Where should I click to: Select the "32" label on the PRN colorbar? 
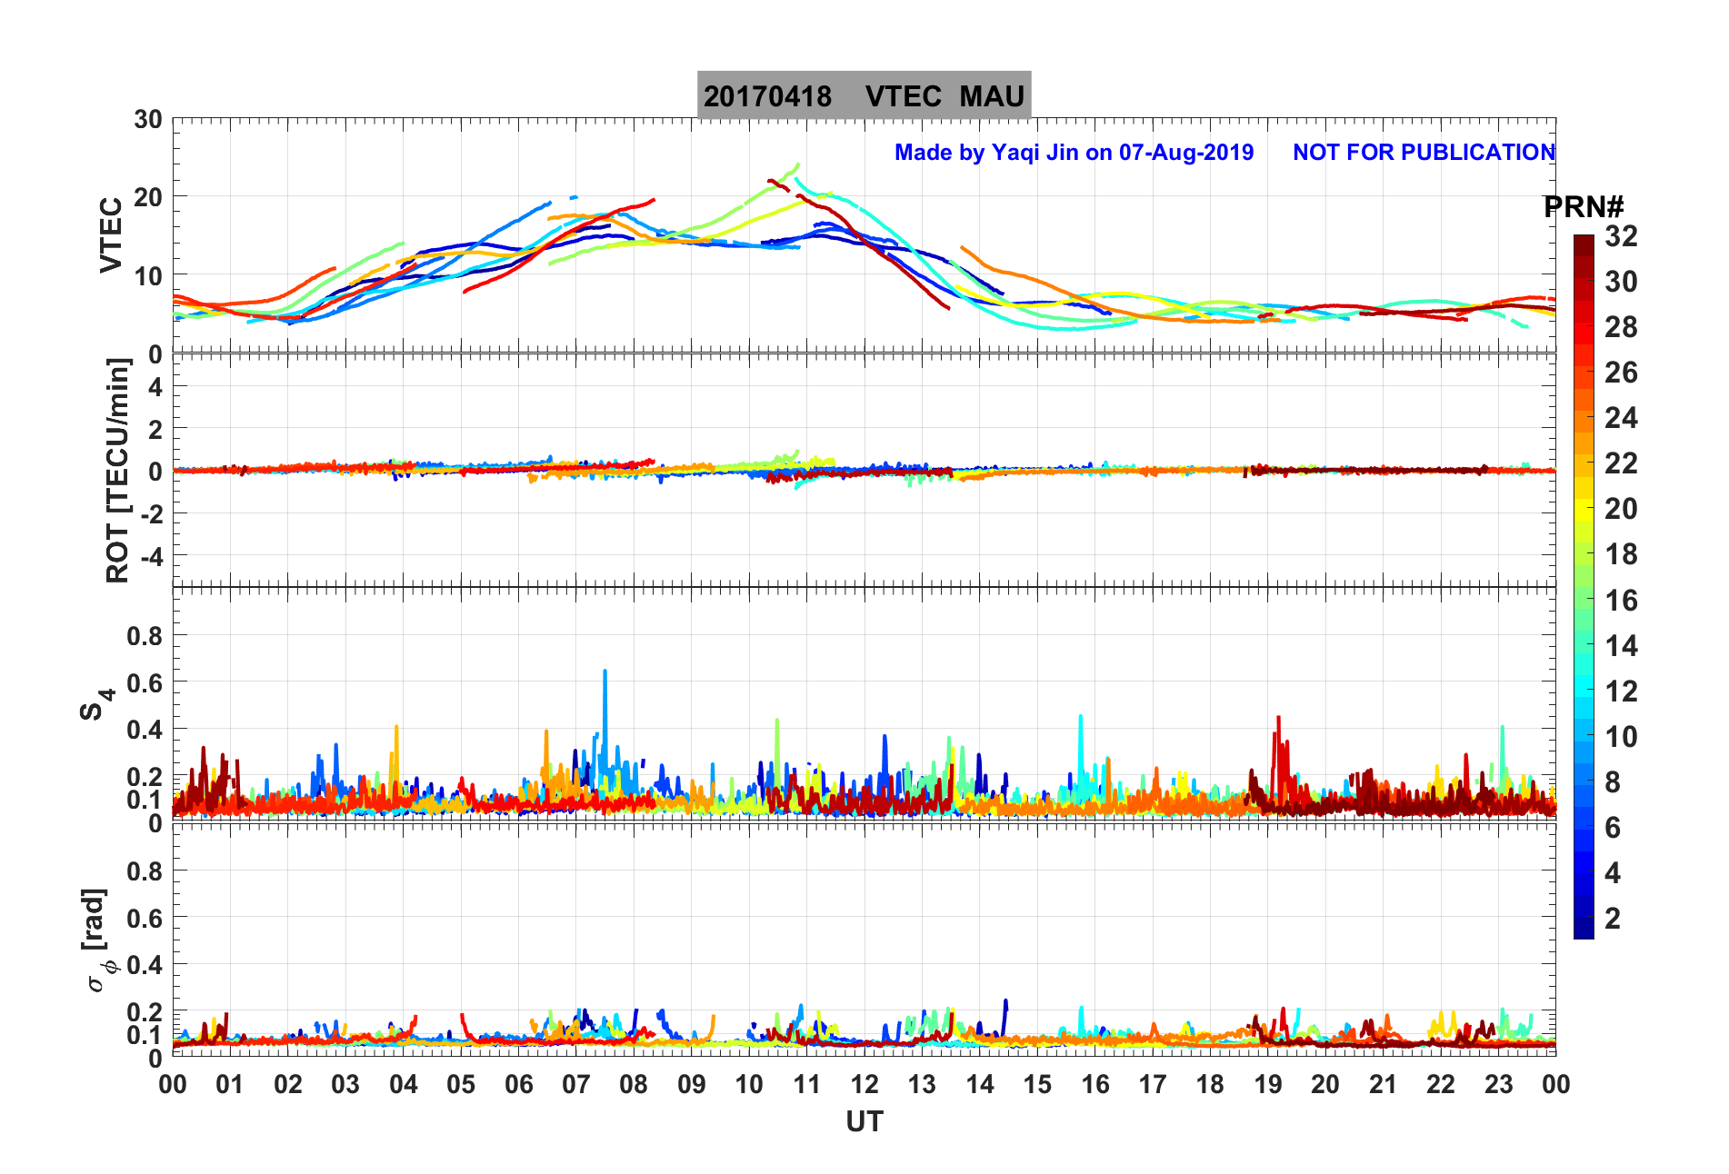click(1621, 236)
